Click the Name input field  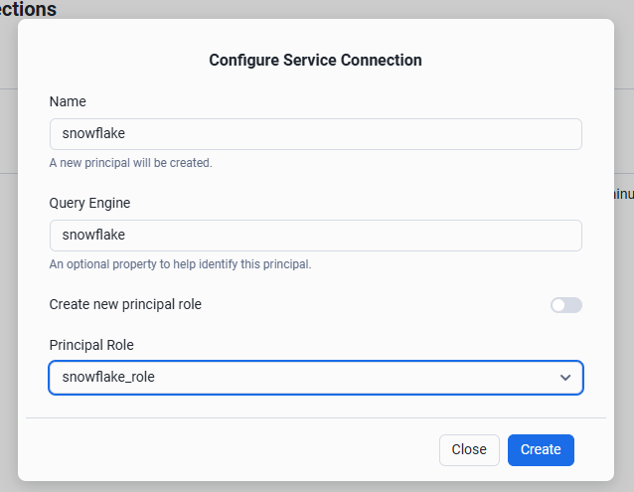315,134
